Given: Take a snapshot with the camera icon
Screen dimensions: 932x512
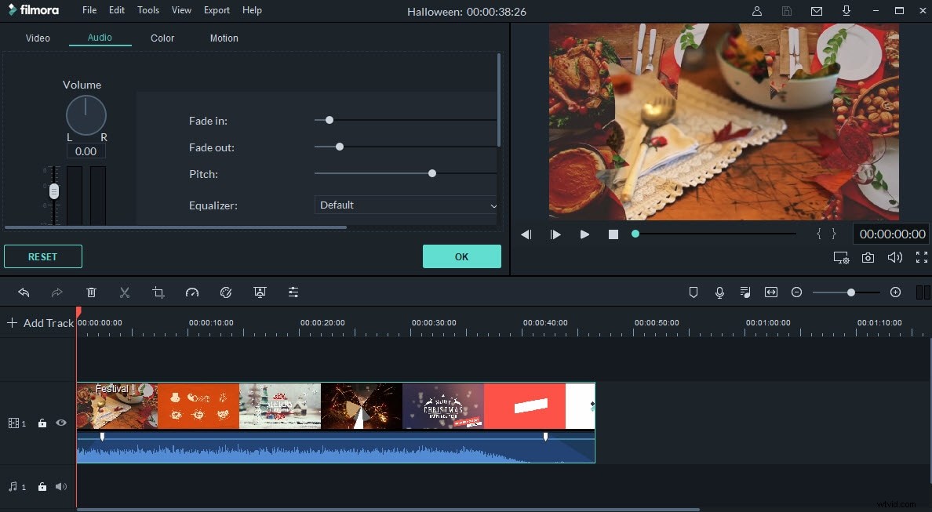Looking at the screenshot, I should pyautogui.click(x=868, y=256).
